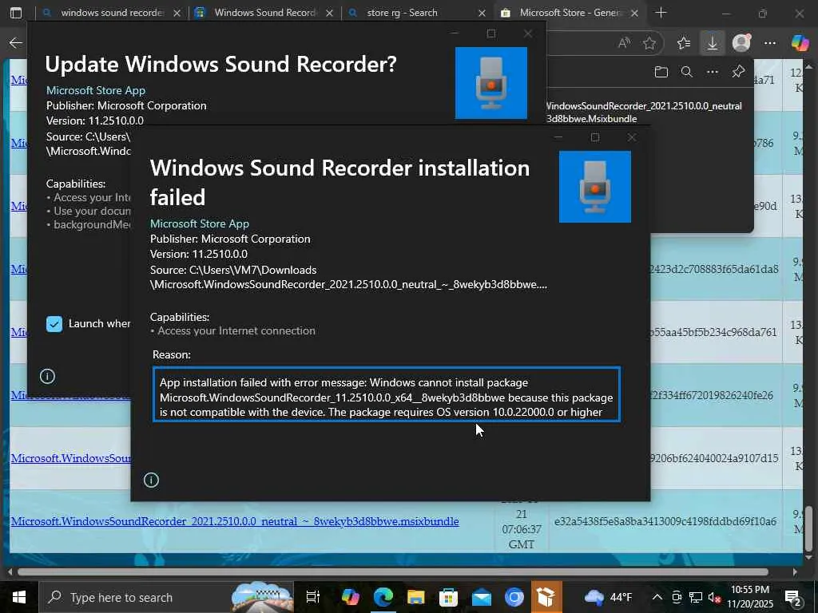
Task: Open Microsoft Store from the taskbar
Action: [x=448, y=597]
